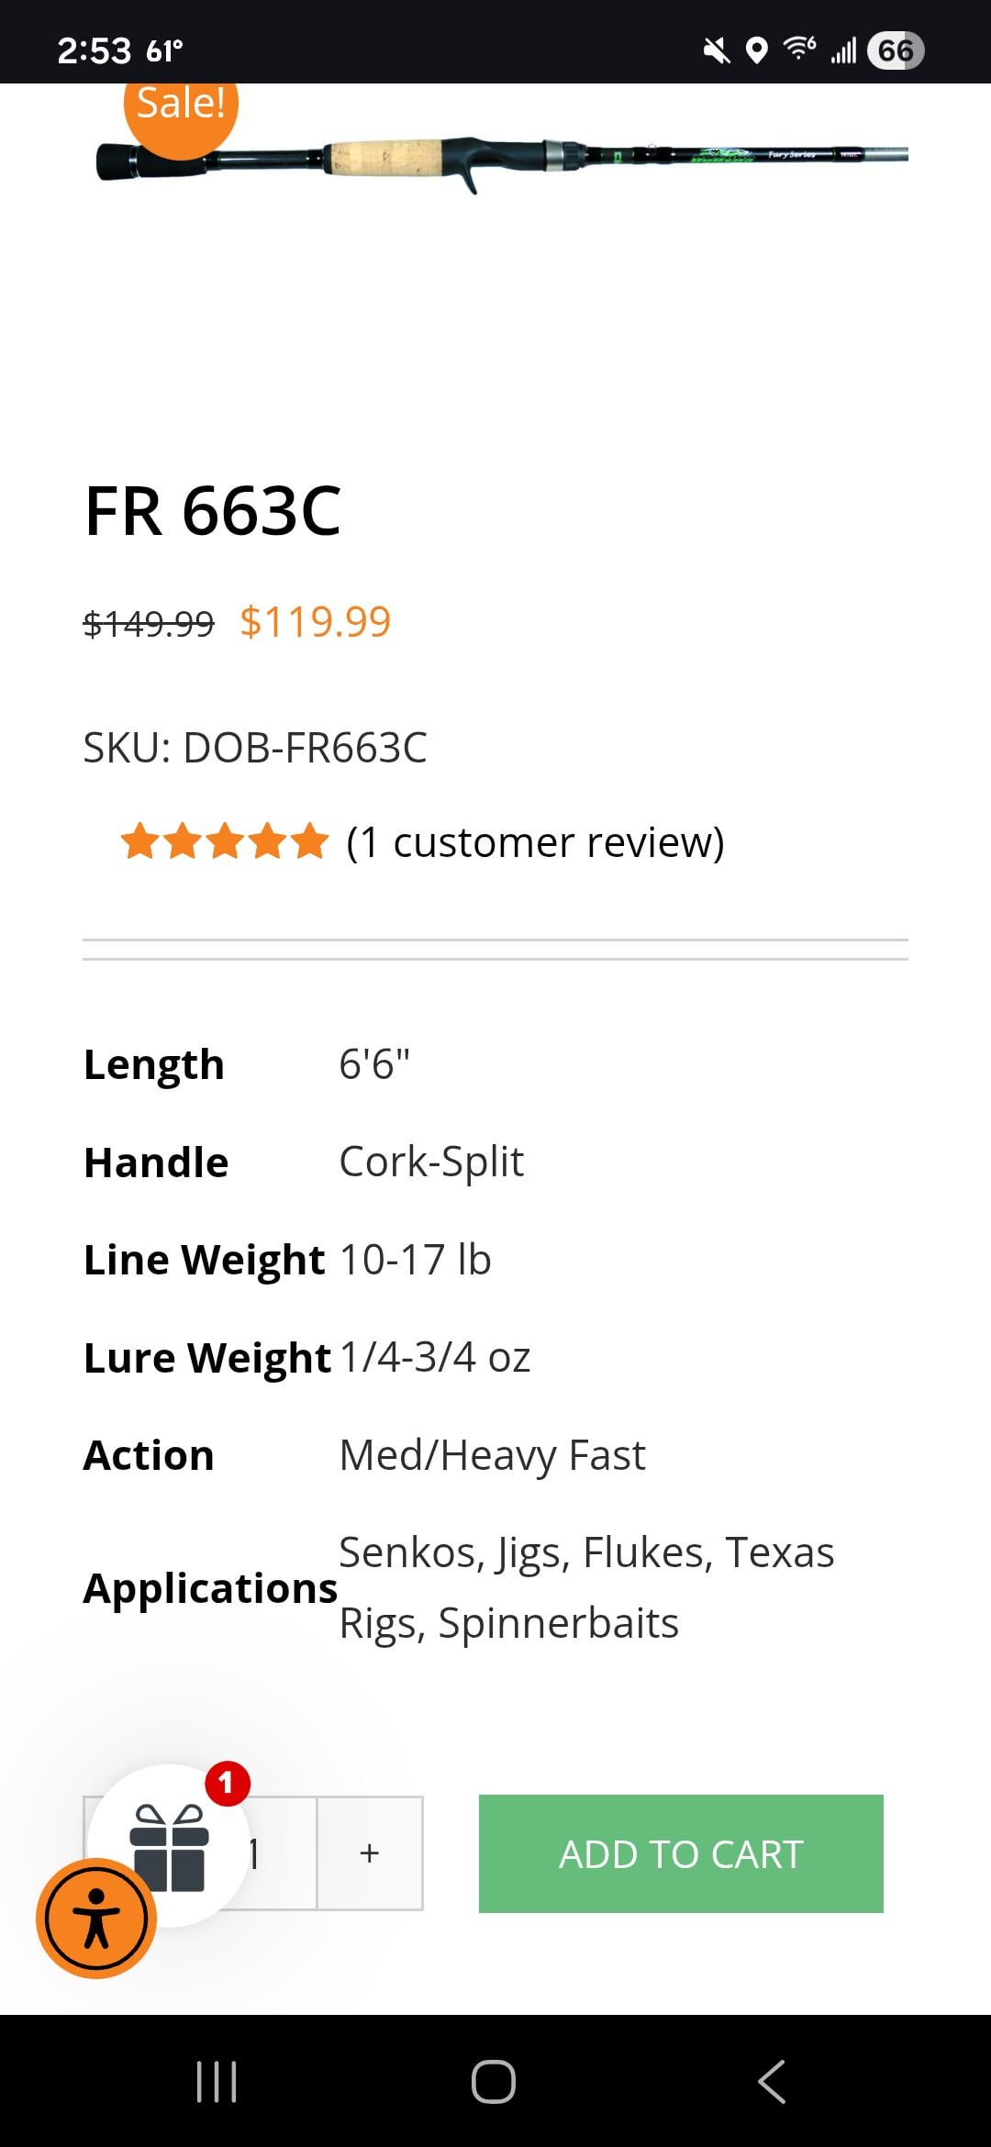Screen dimensions: 991x2147
Task: Increase quantity with the plus button
Action: pos(370,1853)
